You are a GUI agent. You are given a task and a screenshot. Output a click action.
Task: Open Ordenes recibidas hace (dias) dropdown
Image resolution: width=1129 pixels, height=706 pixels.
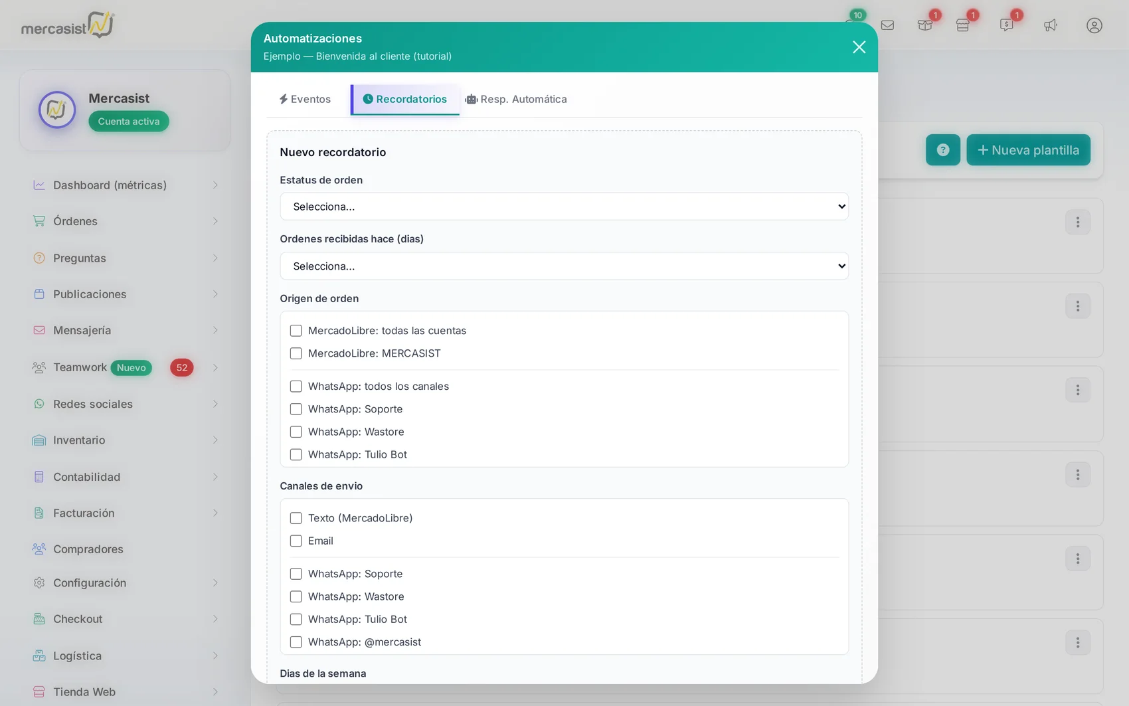point(564,266)
